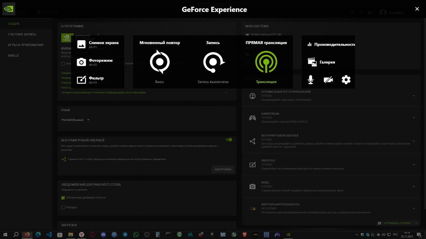
Task: Take a screenshot with Снимок экрана
Action: pyautogui.click(x=98, y=44)
